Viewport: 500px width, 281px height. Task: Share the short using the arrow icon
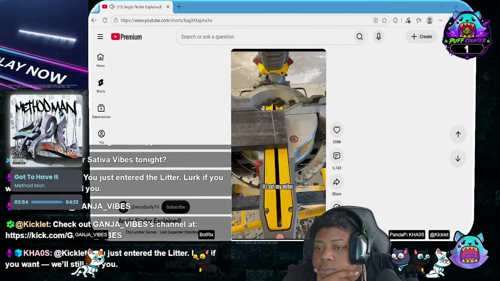tap(337, 182)
